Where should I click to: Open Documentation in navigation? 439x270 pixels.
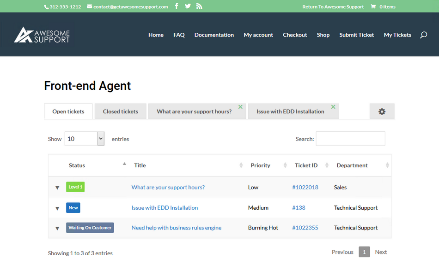(x=214, y=35)
